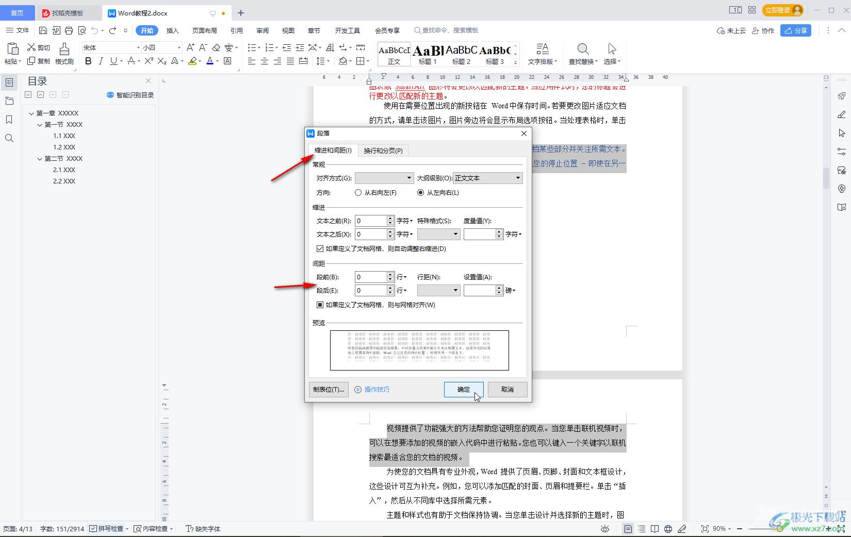Screen dimensions: 851x537
Task: Switch to 缩进和间距 tab
Action: point(333,150)
